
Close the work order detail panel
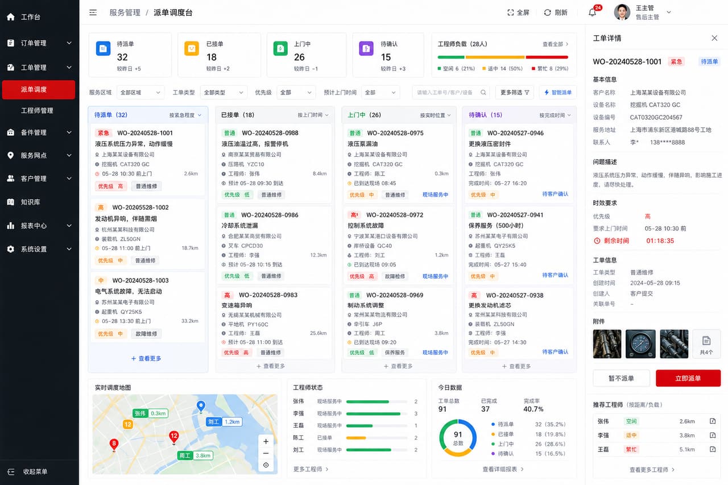point(714,38)
